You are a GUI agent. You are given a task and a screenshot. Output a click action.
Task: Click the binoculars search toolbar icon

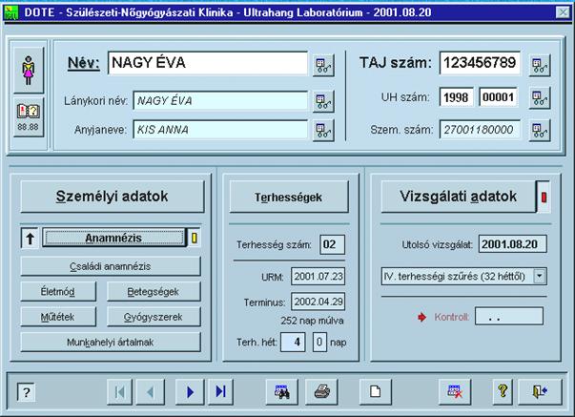[x=281, y=392]
